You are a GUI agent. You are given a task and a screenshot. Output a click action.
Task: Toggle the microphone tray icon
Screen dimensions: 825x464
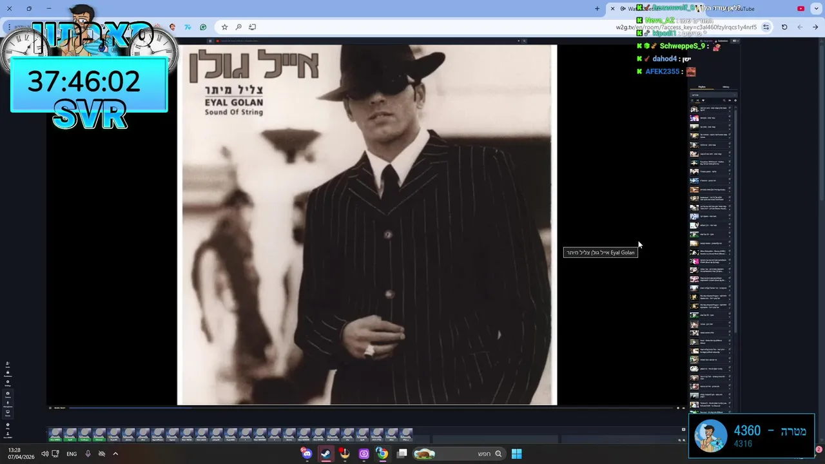(88, 454)
